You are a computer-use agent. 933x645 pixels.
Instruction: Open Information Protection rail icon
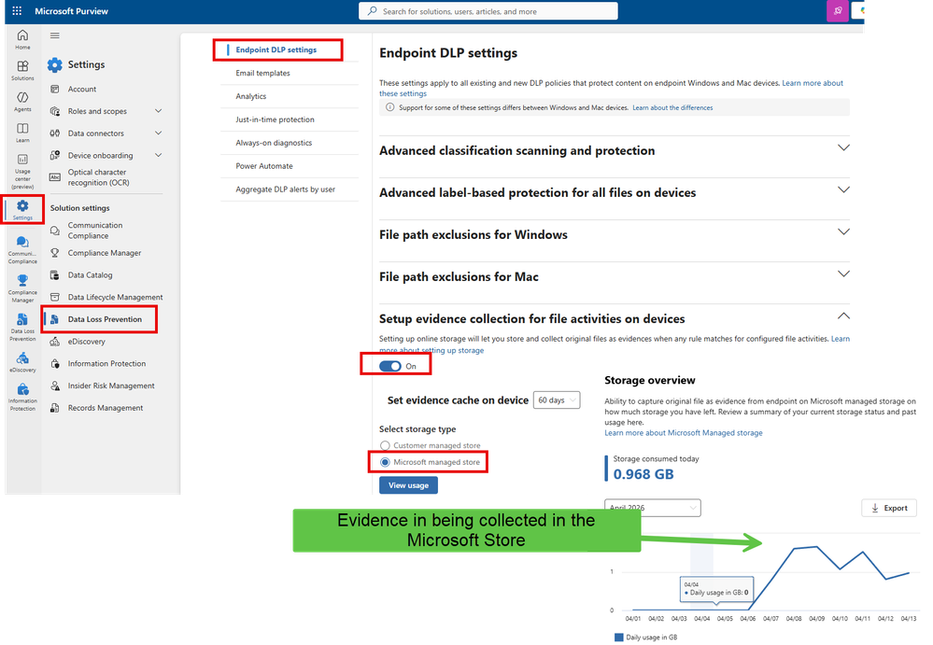[22, 397]
